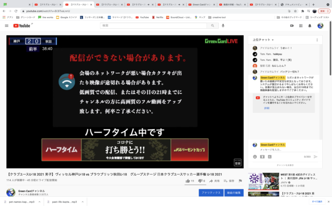Click the Chrome update button
The image size is (332, 207).
pos(324,11)
